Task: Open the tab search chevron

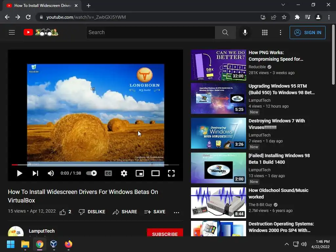Action: pos(283,5)
